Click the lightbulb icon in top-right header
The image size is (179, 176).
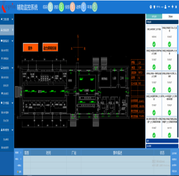[x=154, y=7]
